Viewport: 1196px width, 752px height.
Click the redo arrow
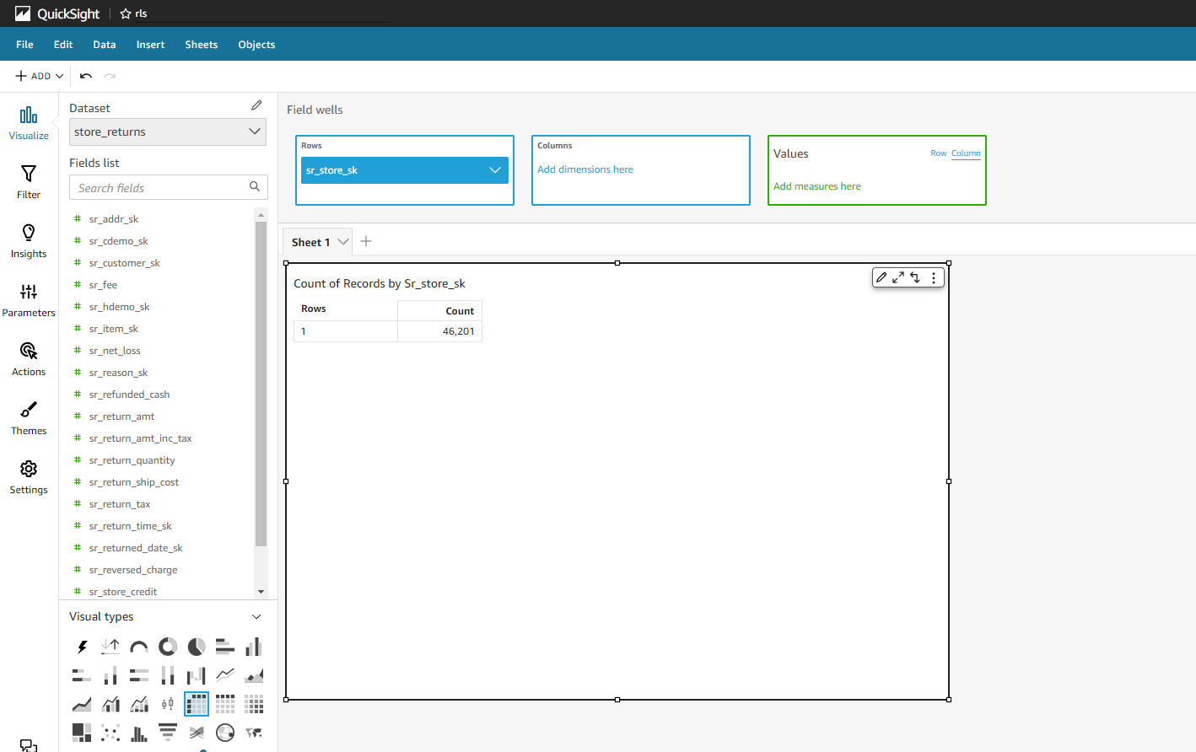tap(110, 76)
